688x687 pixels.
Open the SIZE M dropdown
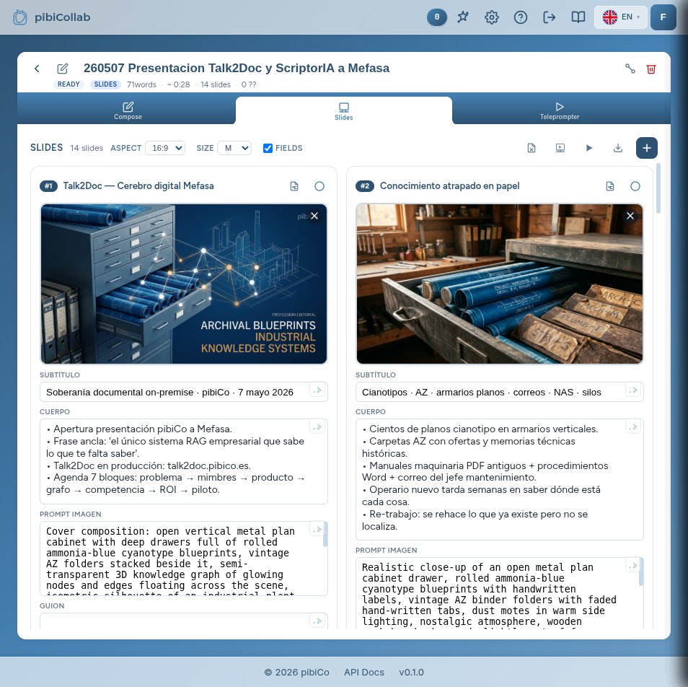(235, 148)
